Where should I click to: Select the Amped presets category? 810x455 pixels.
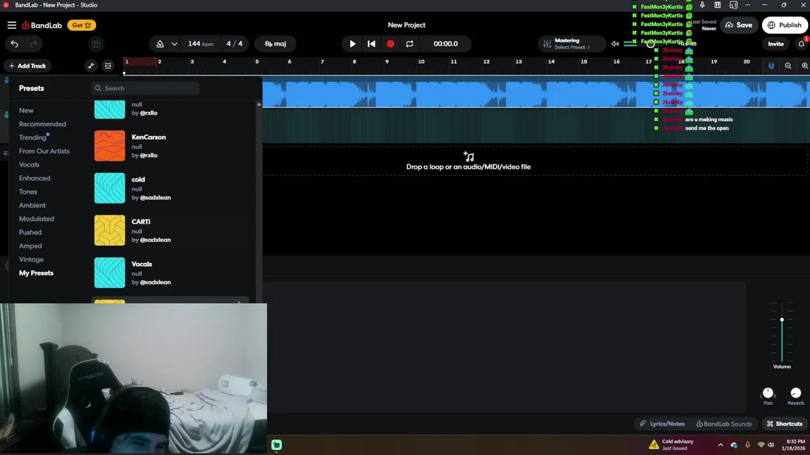click(30, 246)
